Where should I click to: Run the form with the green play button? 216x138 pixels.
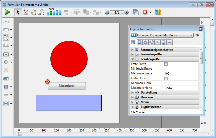point(7,12)
